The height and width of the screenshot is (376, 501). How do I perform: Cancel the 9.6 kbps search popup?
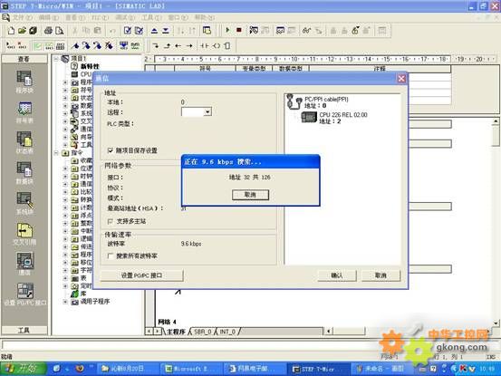(250, 195)
